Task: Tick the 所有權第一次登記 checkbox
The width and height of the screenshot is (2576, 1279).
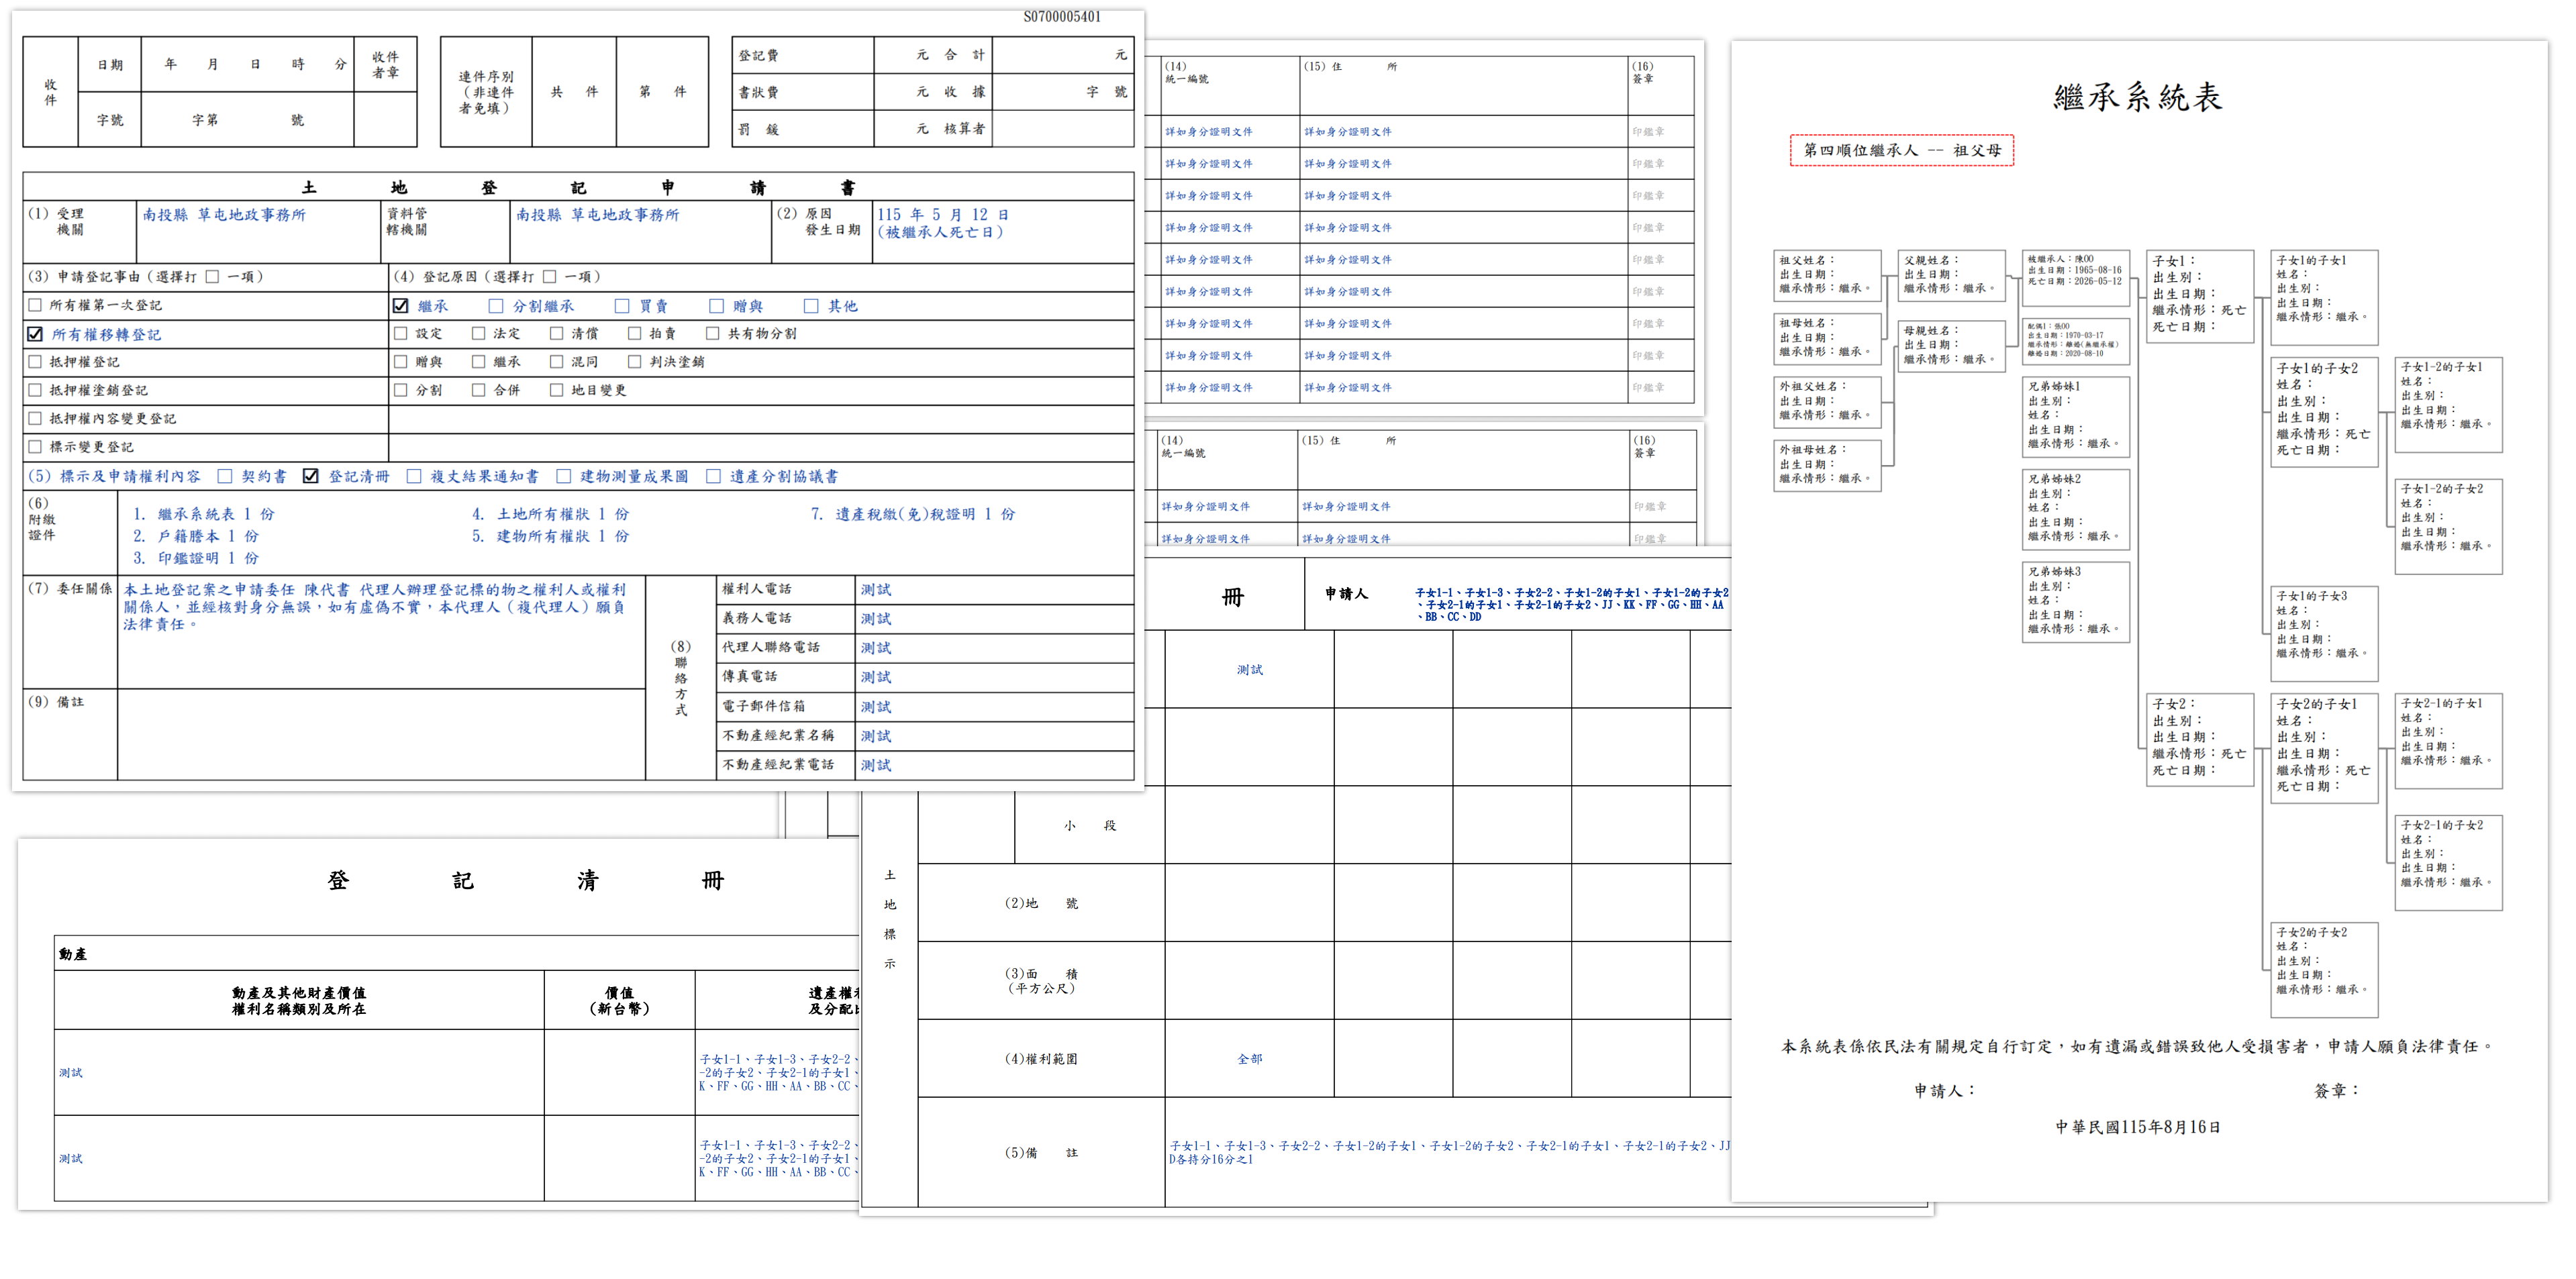Action: (x=36, y=305)
